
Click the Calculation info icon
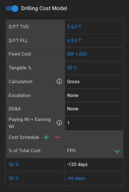[x=59, y=81]
